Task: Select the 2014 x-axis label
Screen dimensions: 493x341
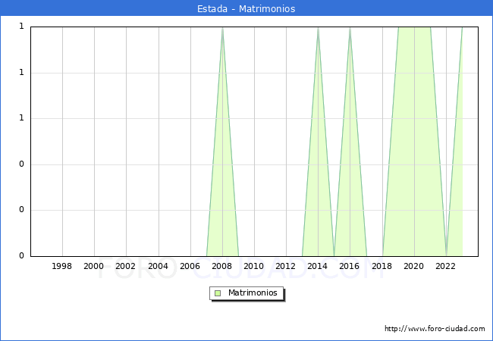Action: (318, 266)
